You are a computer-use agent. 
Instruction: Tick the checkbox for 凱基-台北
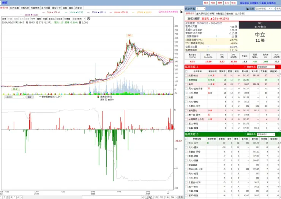point(186,76)
